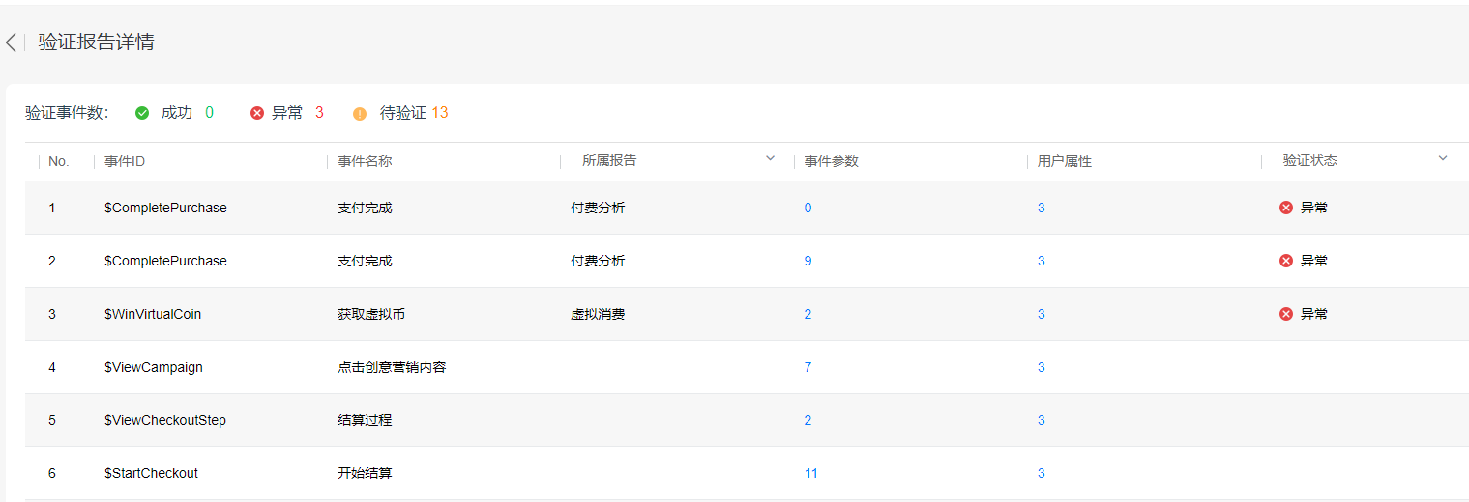Image resolution: width=1469 pixels, height=502 pixels.
Task: Click report name 付费分析 in row 2
Action: point(598,261)
